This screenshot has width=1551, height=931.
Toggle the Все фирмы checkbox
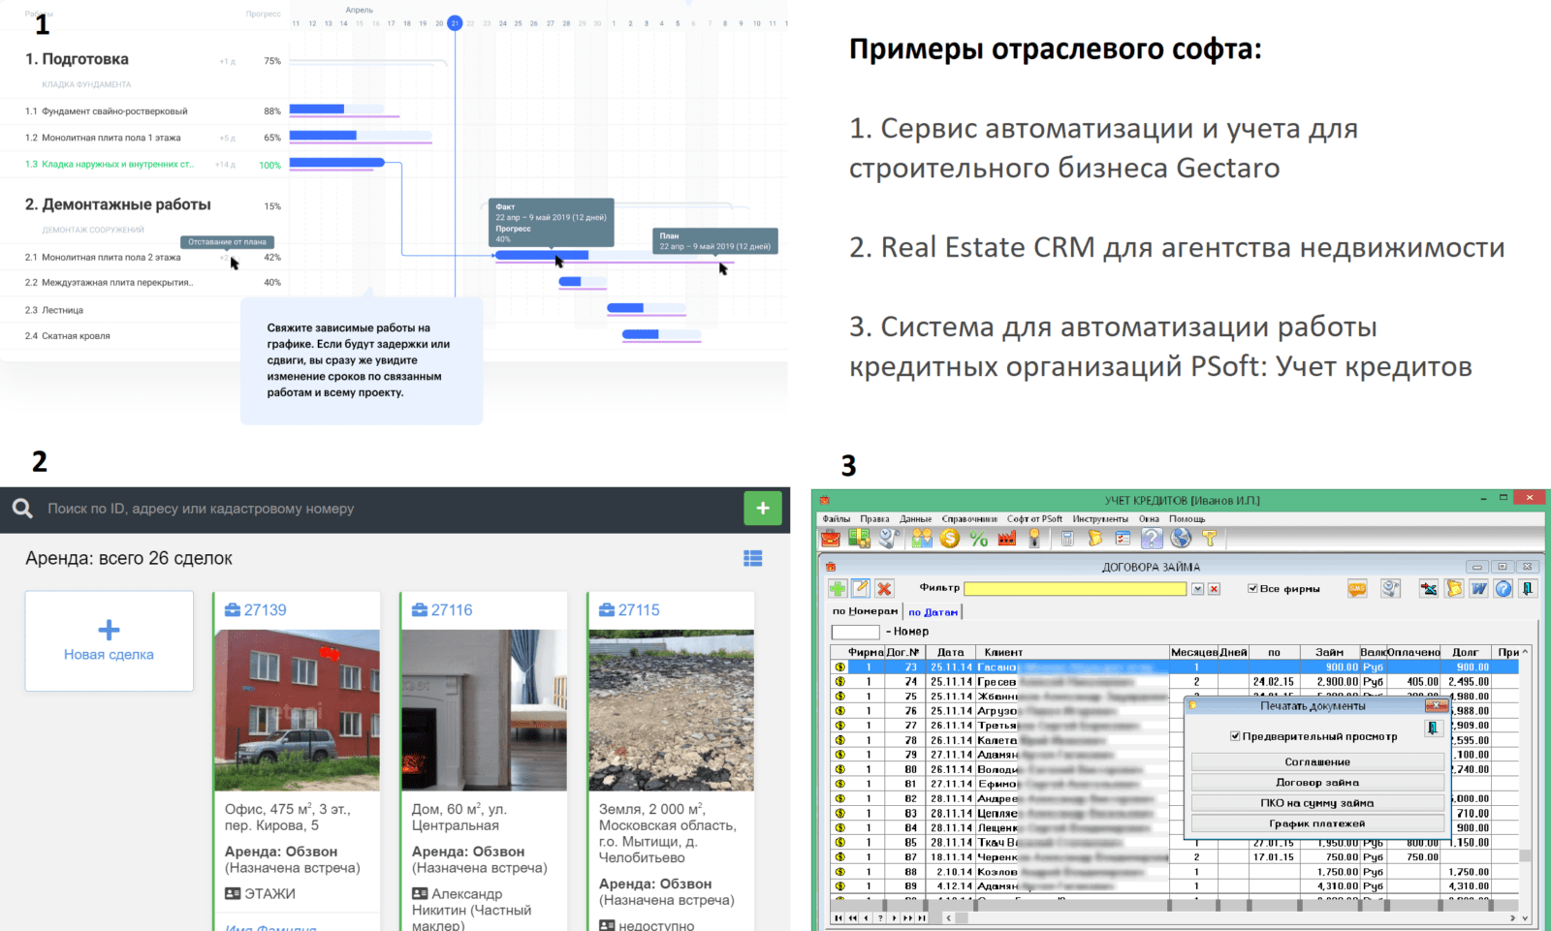1252,588
